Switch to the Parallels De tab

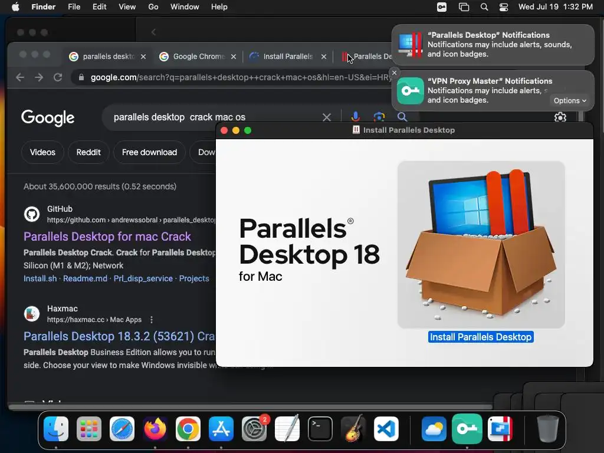[x=367, y=57]
